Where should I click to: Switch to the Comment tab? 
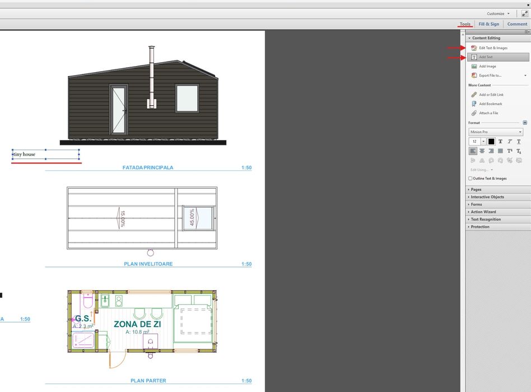click(517, 24)
